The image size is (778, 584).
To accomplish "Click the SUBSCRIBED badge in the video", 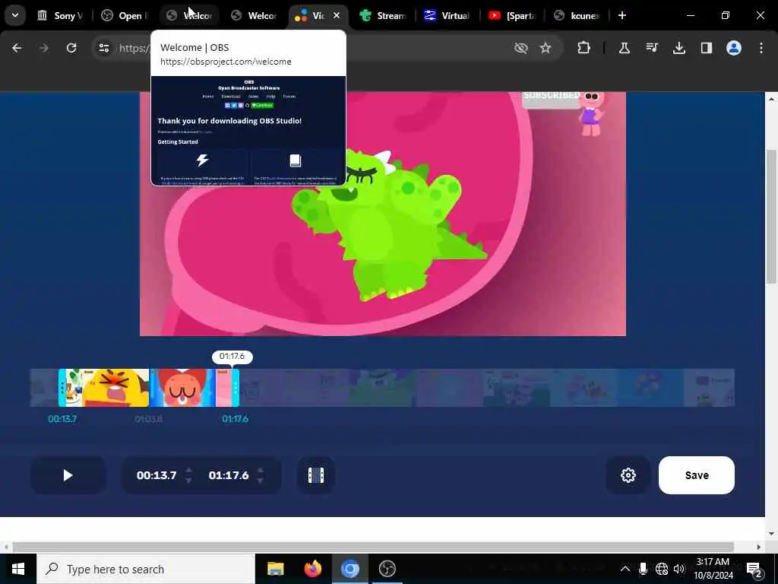I will coord(552,97).
